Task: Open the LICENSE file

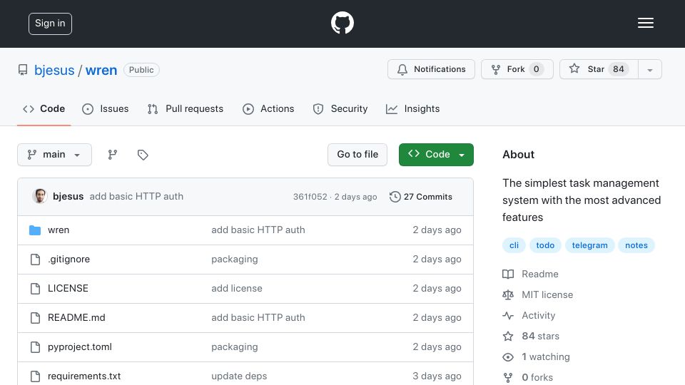Action: pos(68,289)
